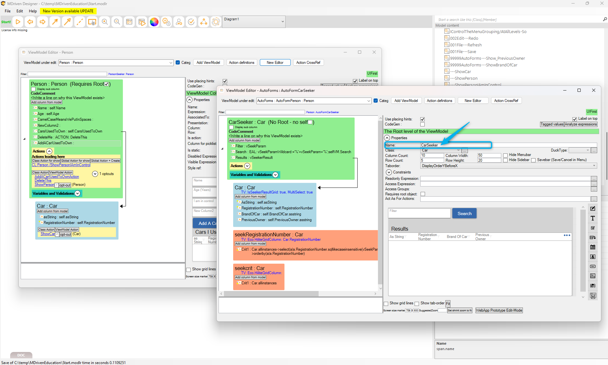This screenshot has height=365, width=608.
Task: Toggle Requires root object checkbox
Action: click(x=423, y=194)
